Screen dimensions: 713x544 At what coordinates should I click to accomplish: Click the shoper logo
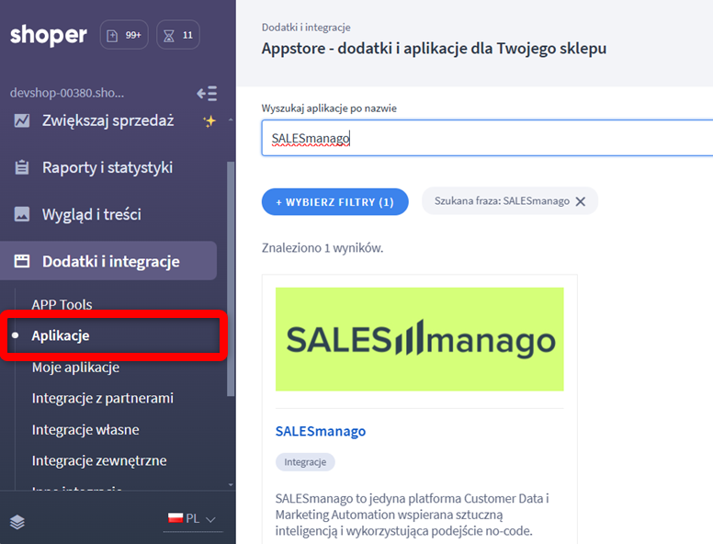coord(48,35)
